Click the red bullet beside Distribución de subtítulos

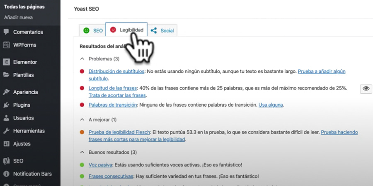pyautogui.click(x=82, y=72)
